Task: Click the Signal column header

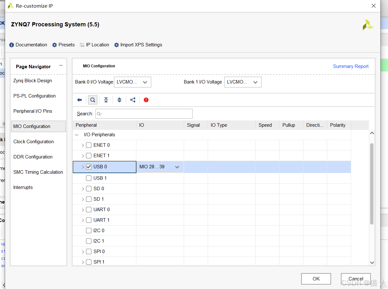Action: tap(196, 125)
